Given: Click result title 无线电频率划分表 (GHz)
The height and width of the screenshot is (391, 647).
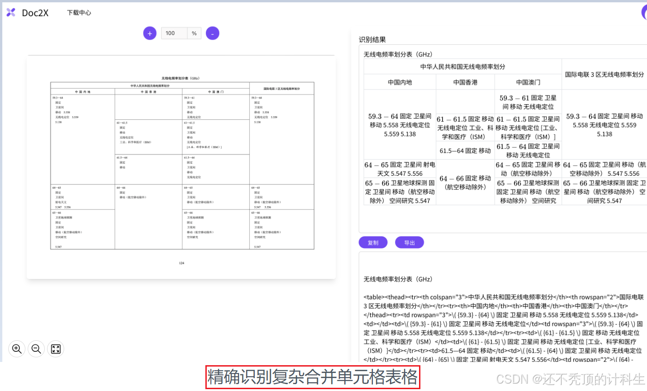Looking at the screenshot, I should click(398, 54).
